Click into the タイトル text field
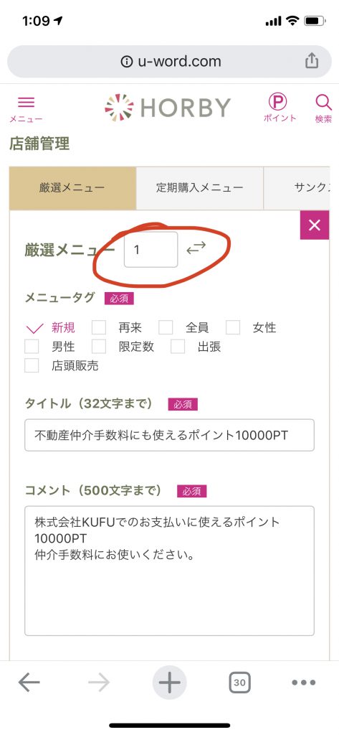This screenshot has width=339, height=735. click(x=169, y=436)
